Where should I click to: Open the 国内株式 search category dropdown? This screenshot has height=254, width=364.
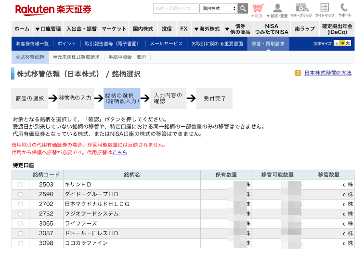pos(218,9)
